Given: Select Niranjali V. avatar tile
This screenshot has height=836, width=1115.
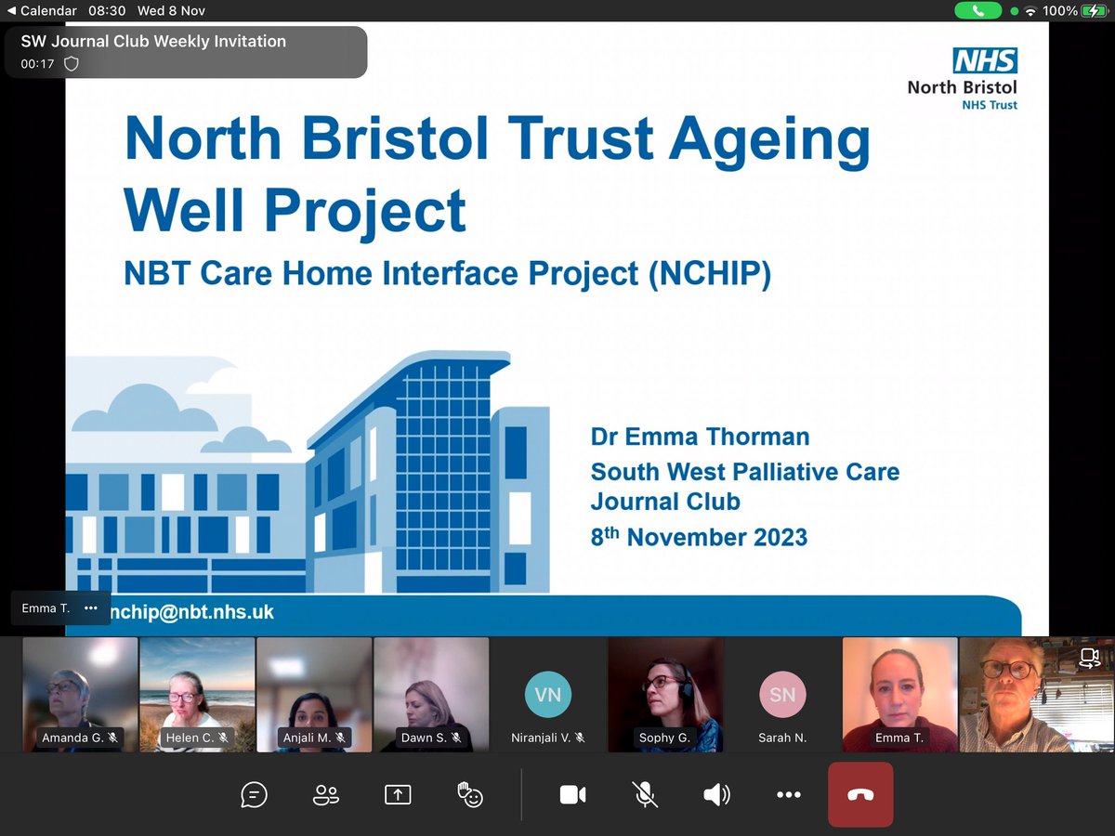Looking at the screenshot, I should pyautogui.click(x=548, y=694).
